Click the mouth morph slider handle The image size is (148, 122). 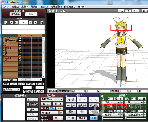coord(129,106)
